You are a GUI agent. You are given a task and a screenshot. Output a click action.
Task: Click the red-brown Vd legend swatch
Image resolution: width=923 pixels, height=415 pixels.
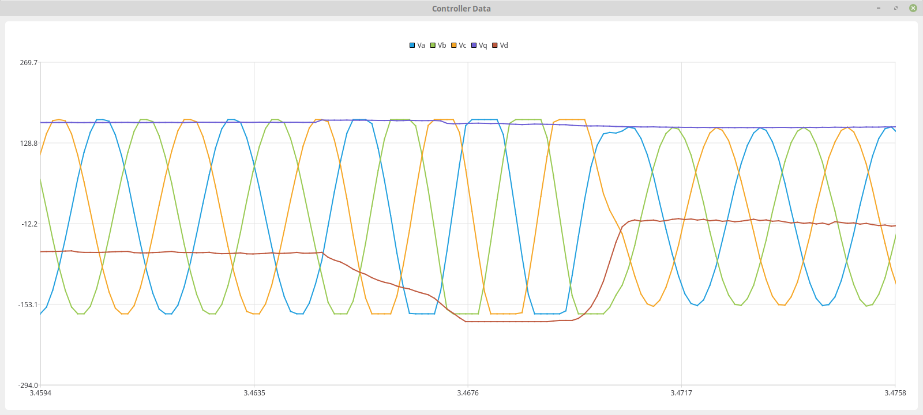[495, 46]
